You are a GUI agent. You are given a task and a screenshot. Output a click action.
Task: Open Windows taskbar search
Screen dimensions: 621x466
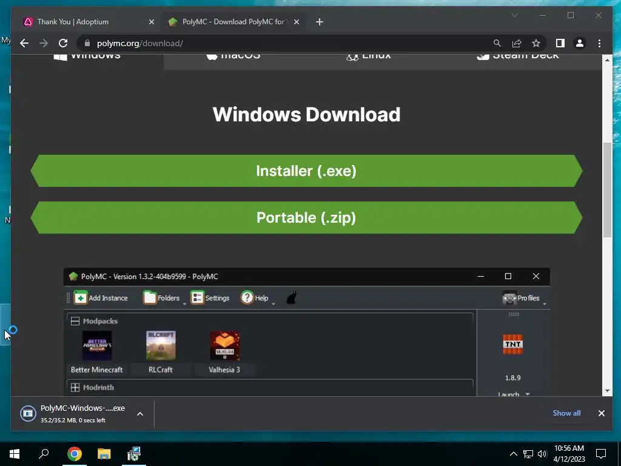pos(44,454)
